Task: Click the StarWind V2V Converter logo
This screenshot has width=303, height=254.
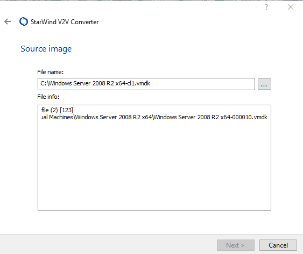Action: pyautogui.click(x=24, y=21)
